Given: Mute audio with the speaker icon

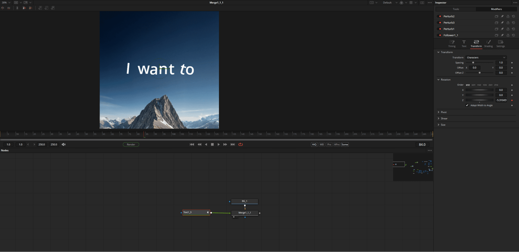Looking at the screenshot, I should [x=64, y=144].
